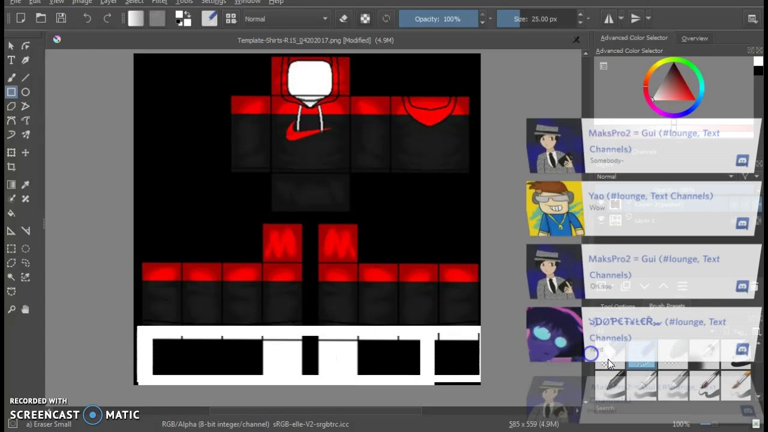Select the Elliptical Selection tool

[x=26, y=249]
